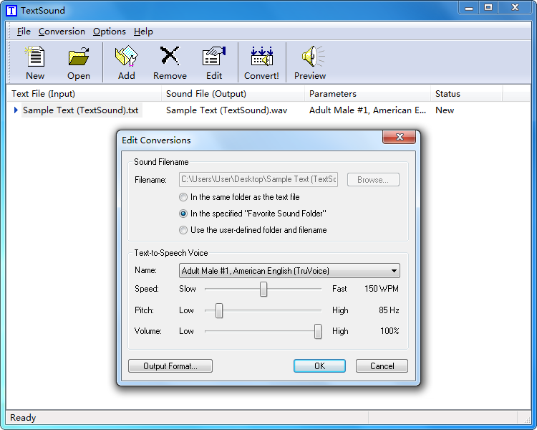The width and height of the screenshot is (537, 430).
Task: Open the Conversion menu
Action: tap(62, 32)
